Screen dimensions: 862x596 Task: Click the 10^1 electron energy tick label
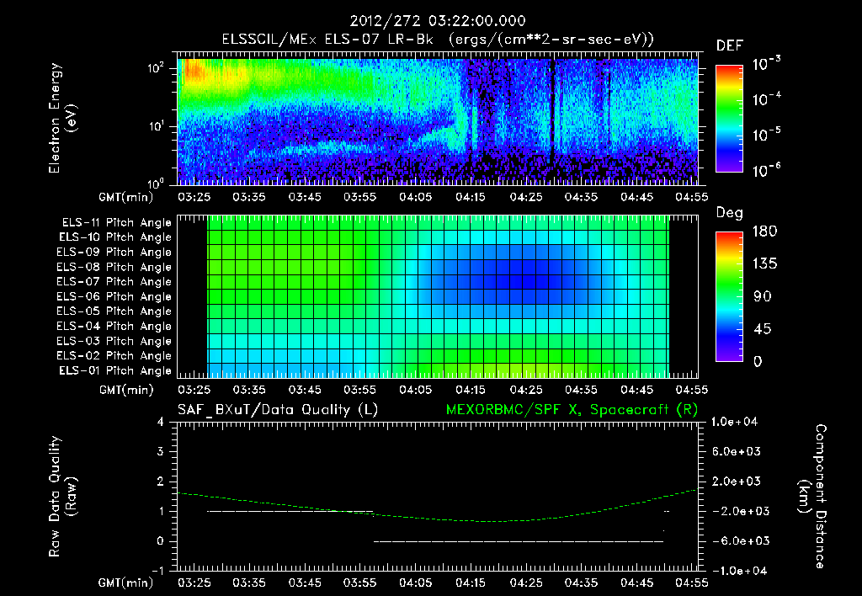point(156,126)
